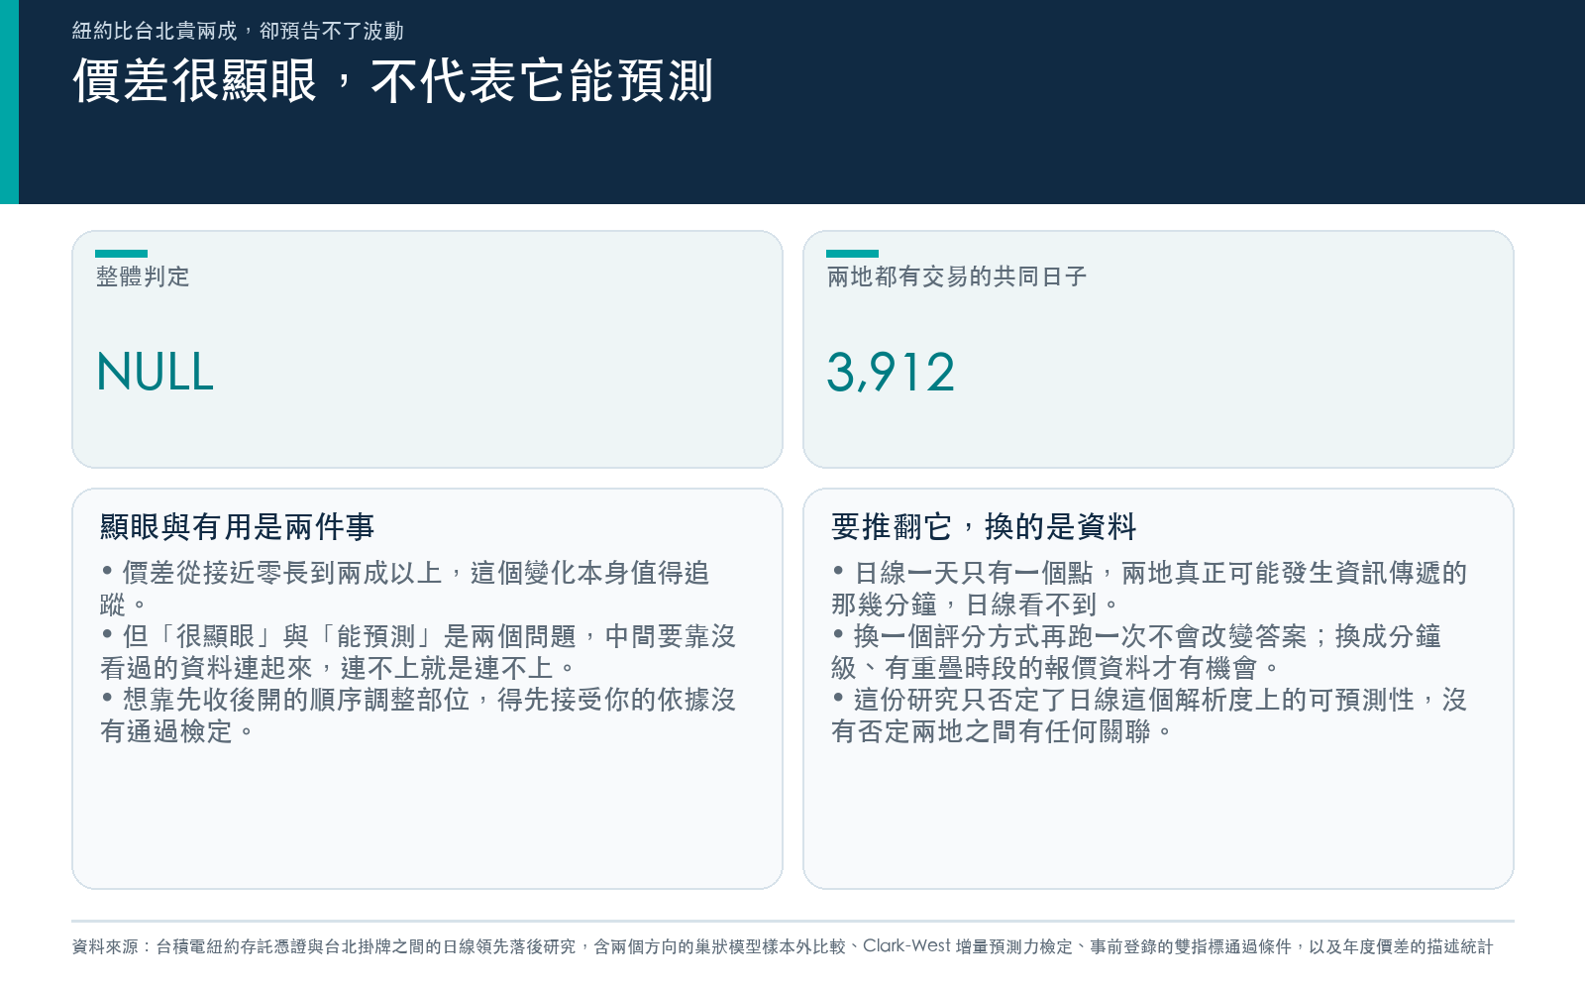Select the bullet starting 想靠先收後開的順序調整部位
The width and height of the screenshot is (1585, 991).
point(417,716)
